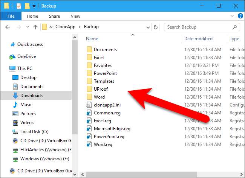Open Quick access in navigation pane
245x178 pixels.
click(27, 44)
